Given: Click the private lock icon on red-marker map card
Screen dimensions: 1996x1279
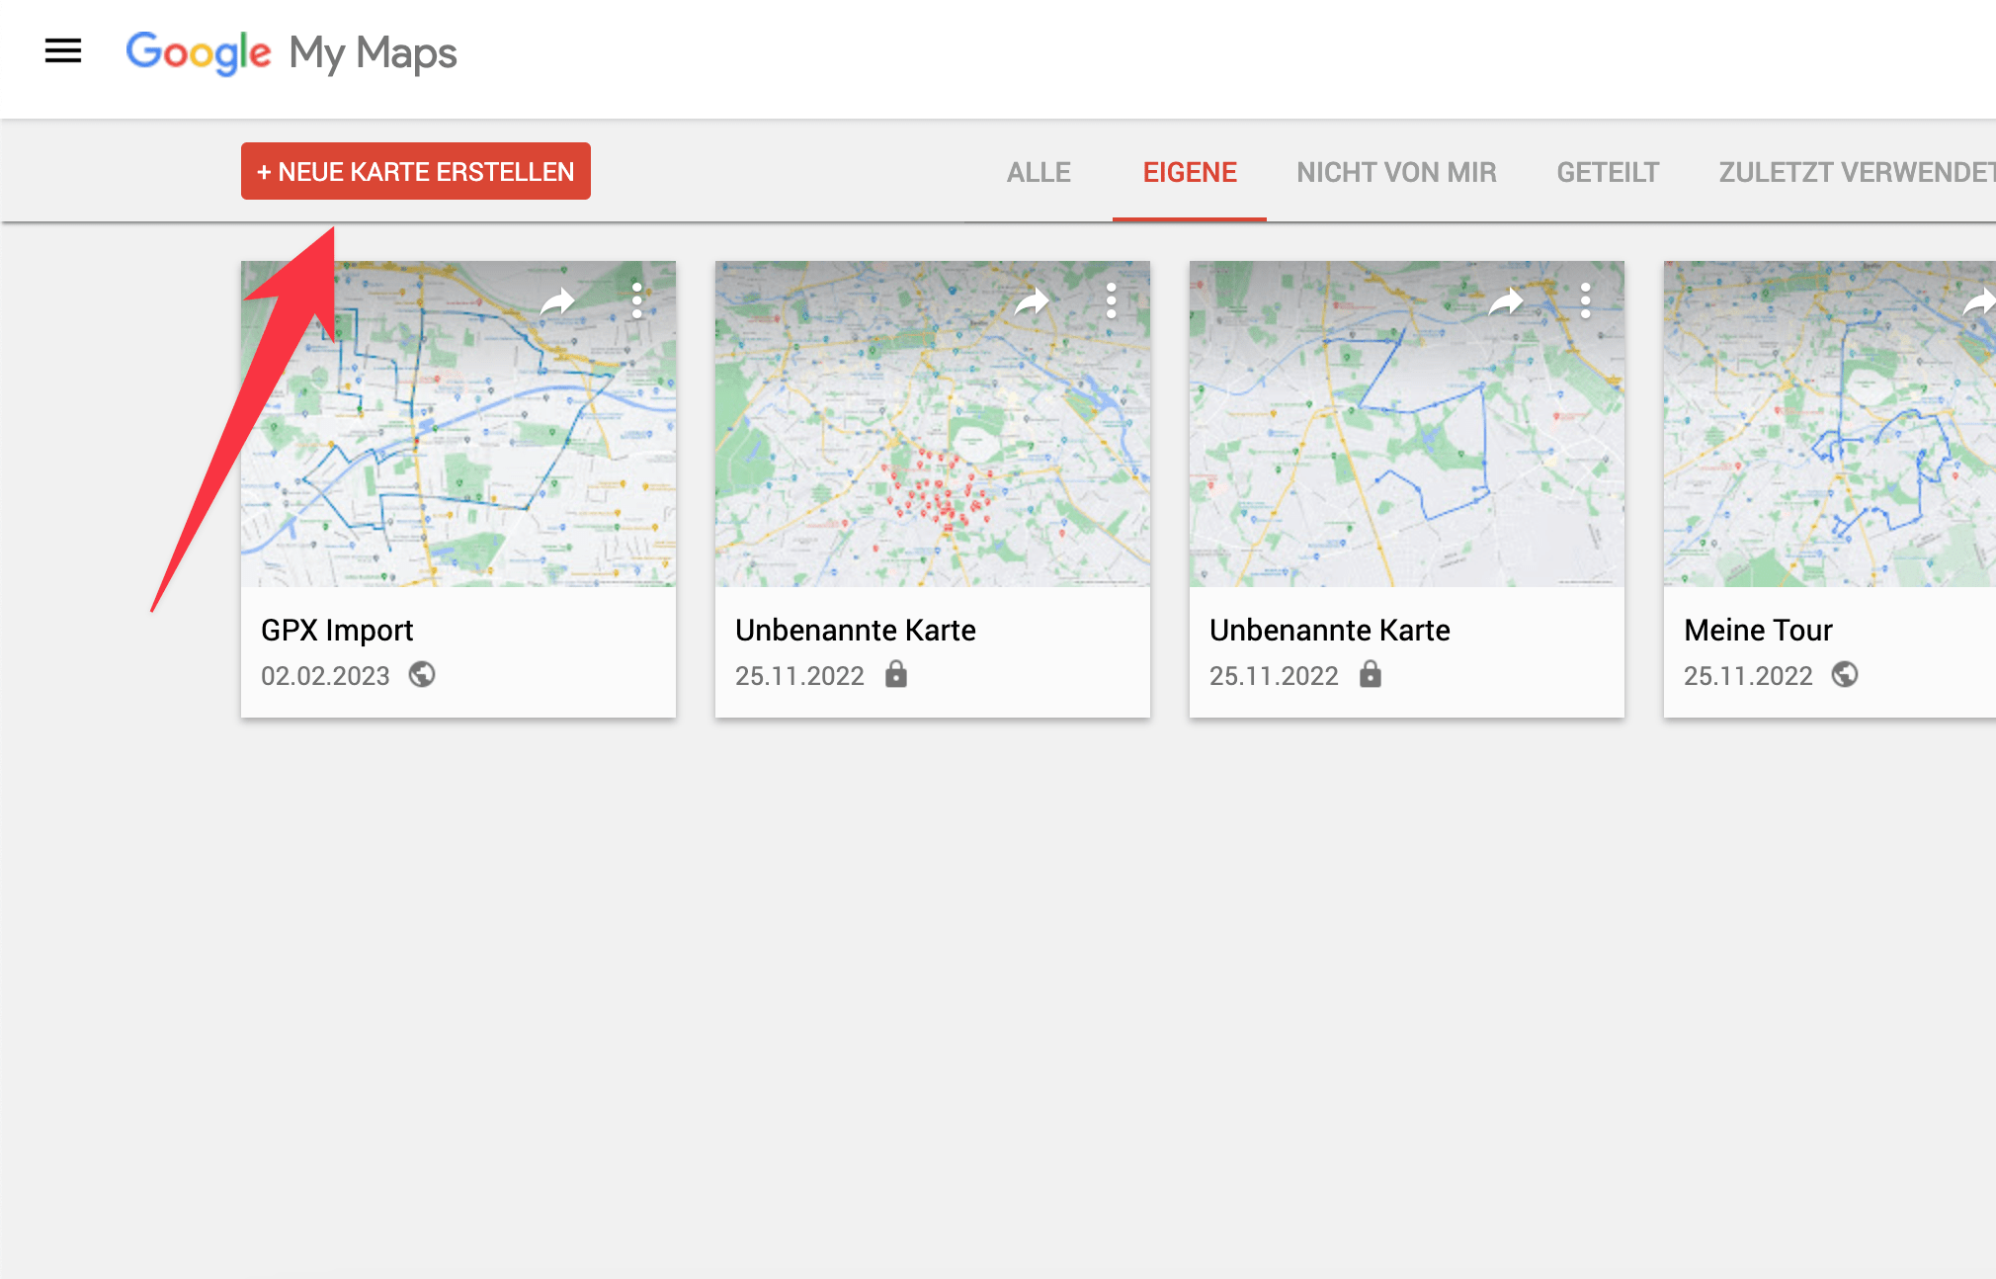Looking at the screenshot, I should coord(896,674).
